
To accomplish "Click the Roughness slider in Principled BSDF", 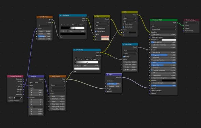I will coord(164,55).
